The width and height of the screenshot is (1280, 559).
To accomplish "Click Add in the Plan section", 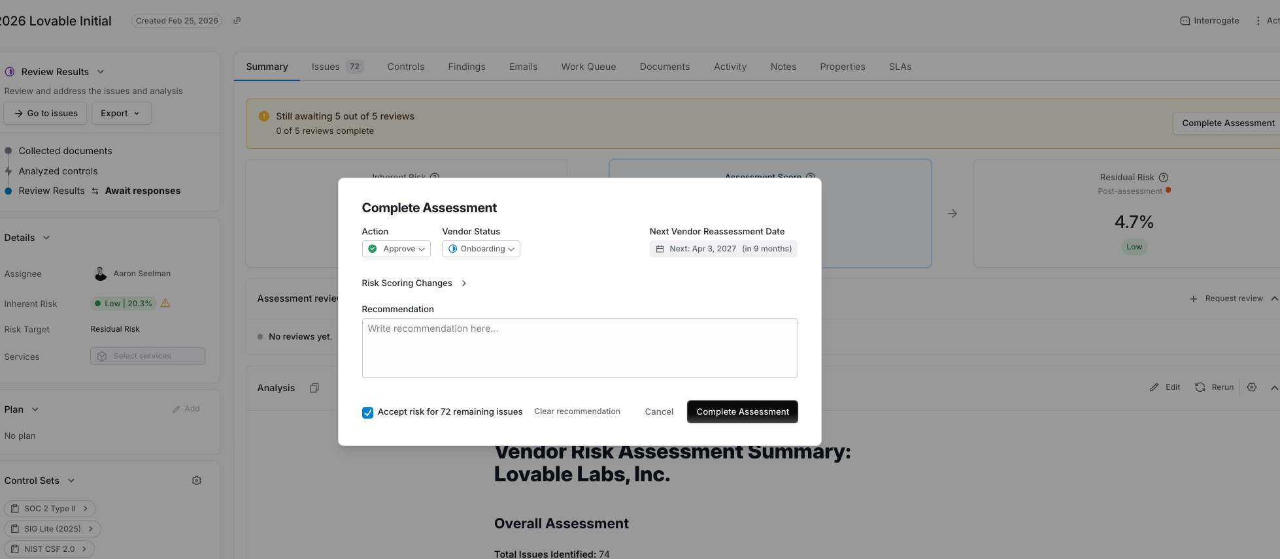I will pos(186,409).
